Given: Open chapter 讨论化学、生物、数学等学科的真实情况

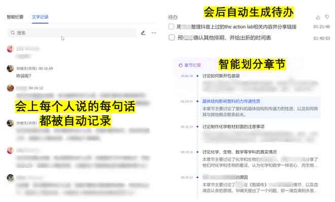Looking at the screenshot, I should (240, 152).
